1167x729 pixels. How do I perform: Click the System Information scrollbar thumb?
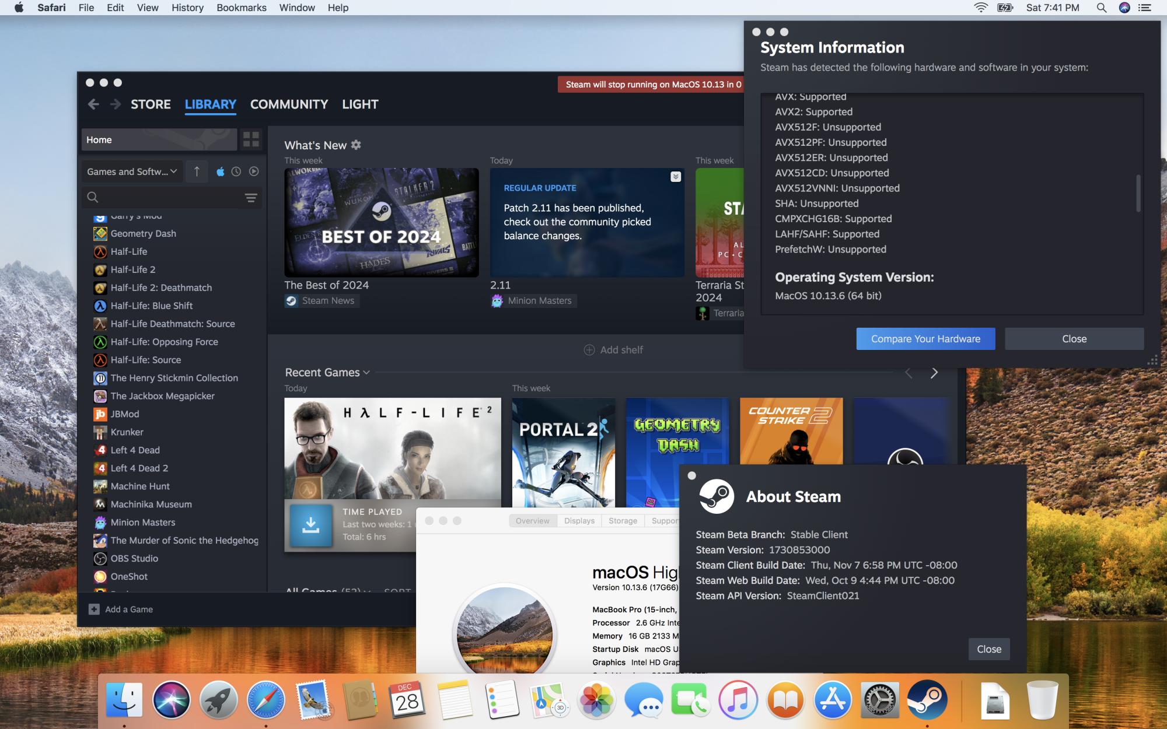(1138, 194)
